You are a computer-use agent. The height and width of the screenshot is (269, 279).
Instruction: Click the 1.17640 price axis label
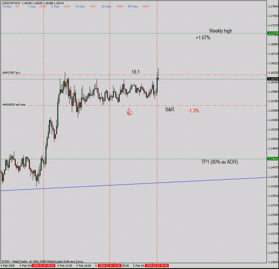click(x=273, y=7)
